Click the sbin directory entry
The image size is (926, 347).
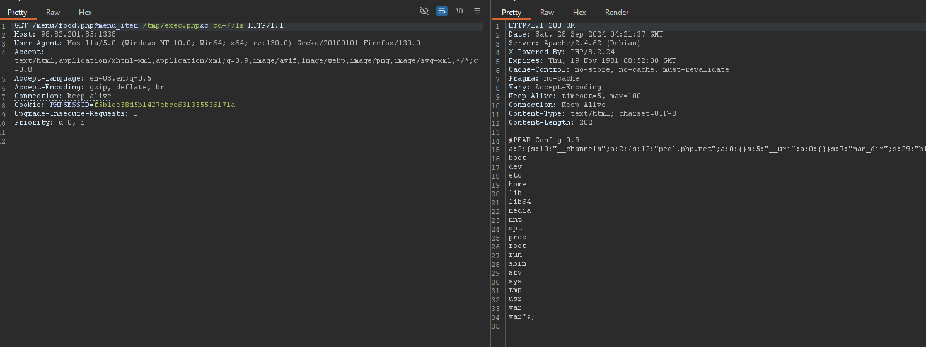coord(517,264)
